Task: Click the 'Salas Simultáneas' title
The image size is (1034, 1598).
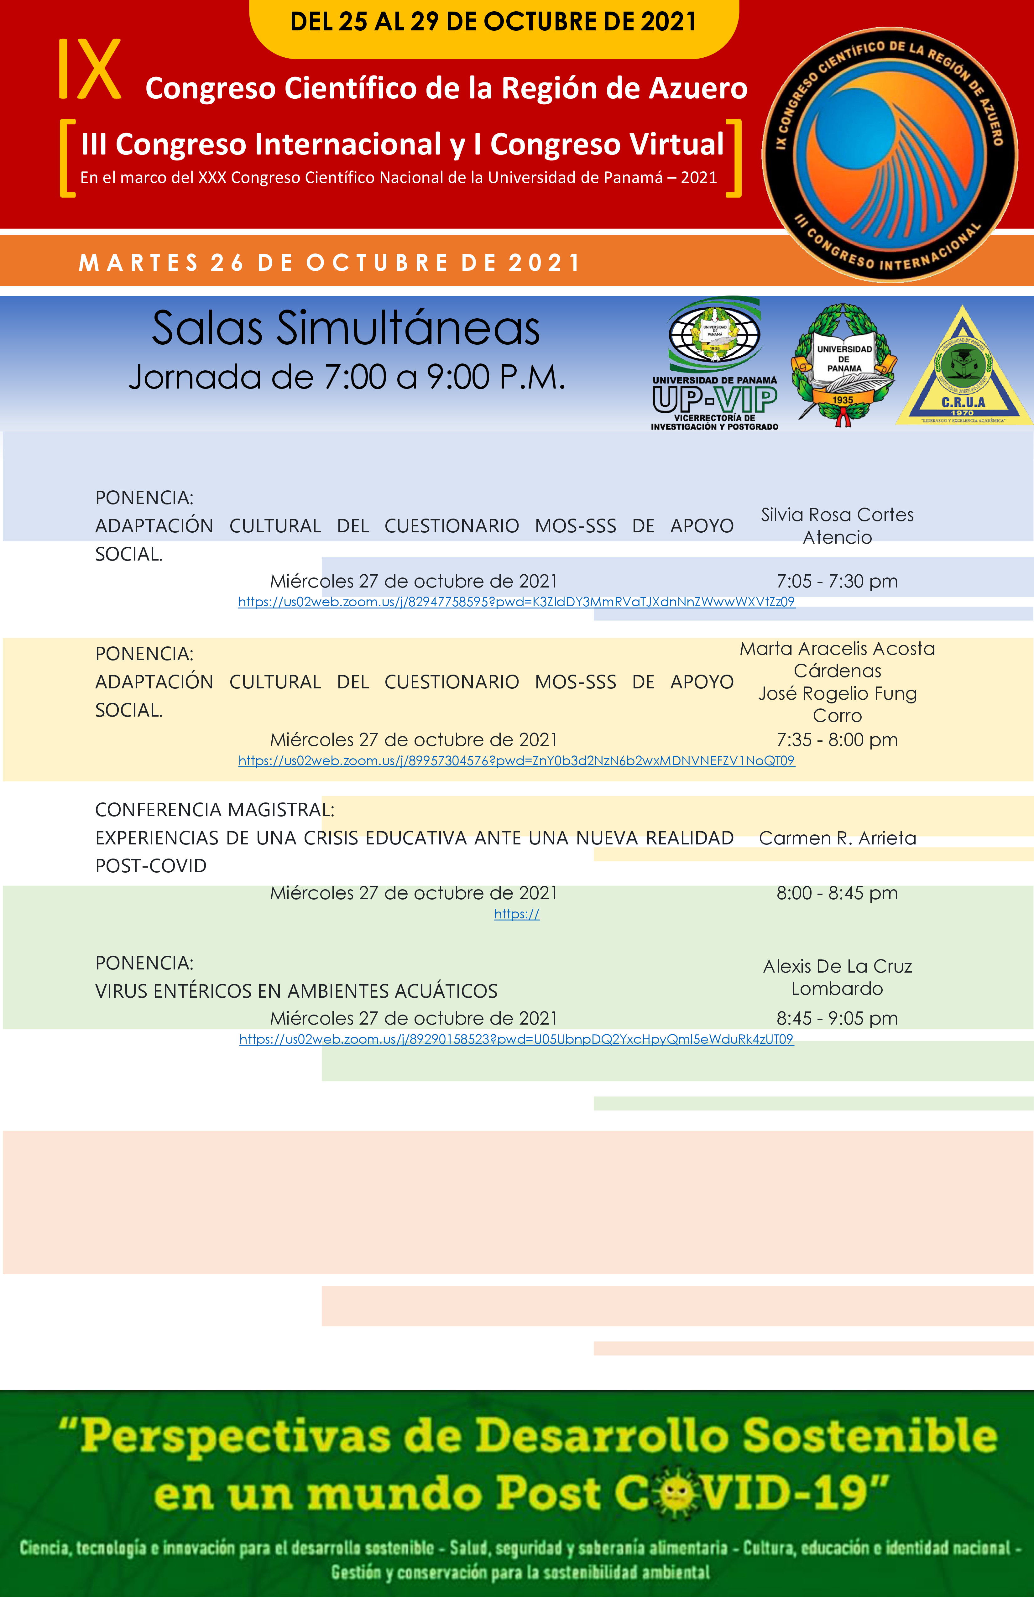Action: [x=346, y=328]
